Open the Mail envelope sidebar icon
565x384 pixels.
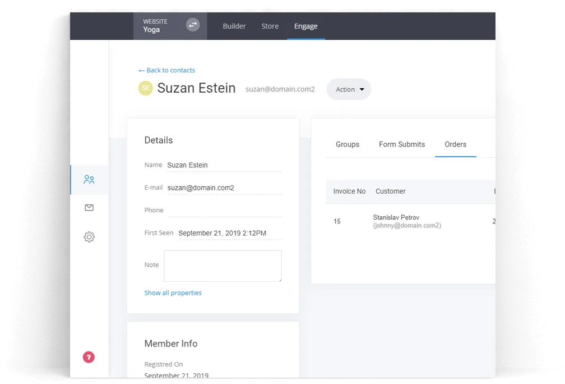point(89,208)
